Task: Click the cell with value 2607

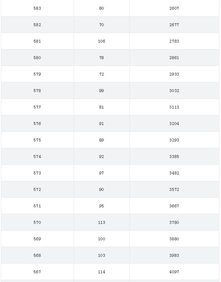Action: [174, 8]
